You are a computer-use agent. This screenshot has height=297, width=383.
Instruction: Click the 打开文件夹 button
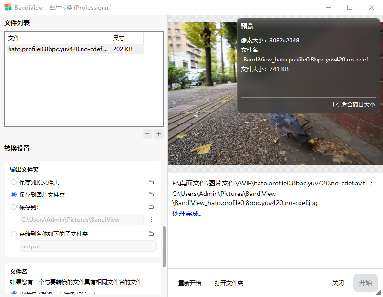(229, 283)
